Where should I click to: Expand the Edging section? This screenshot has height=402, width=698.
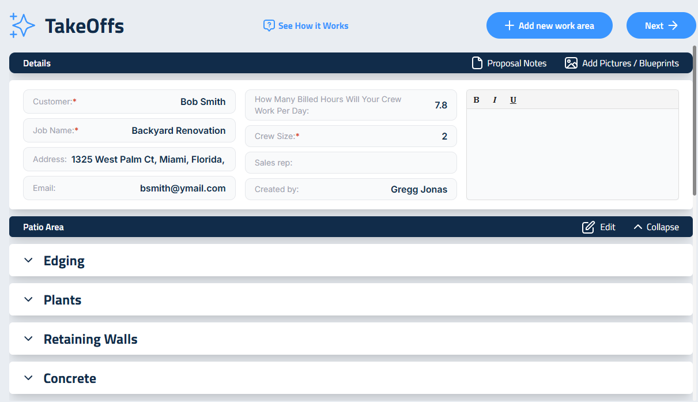(x=29, y=261)
